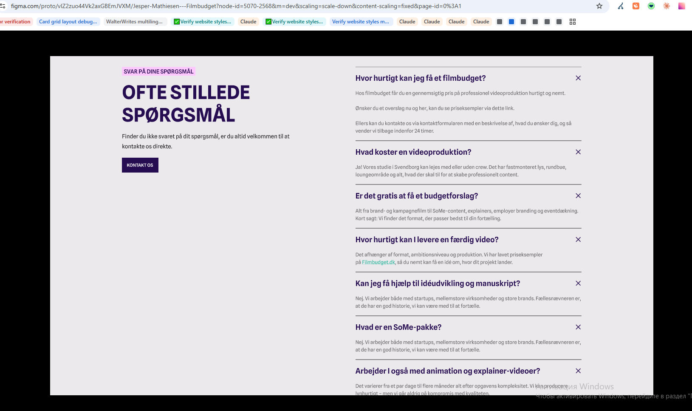This screenshot has height=411, width=692.
Task: Open second green-check 'Verify website styles...' group
Action: point(294,22)
